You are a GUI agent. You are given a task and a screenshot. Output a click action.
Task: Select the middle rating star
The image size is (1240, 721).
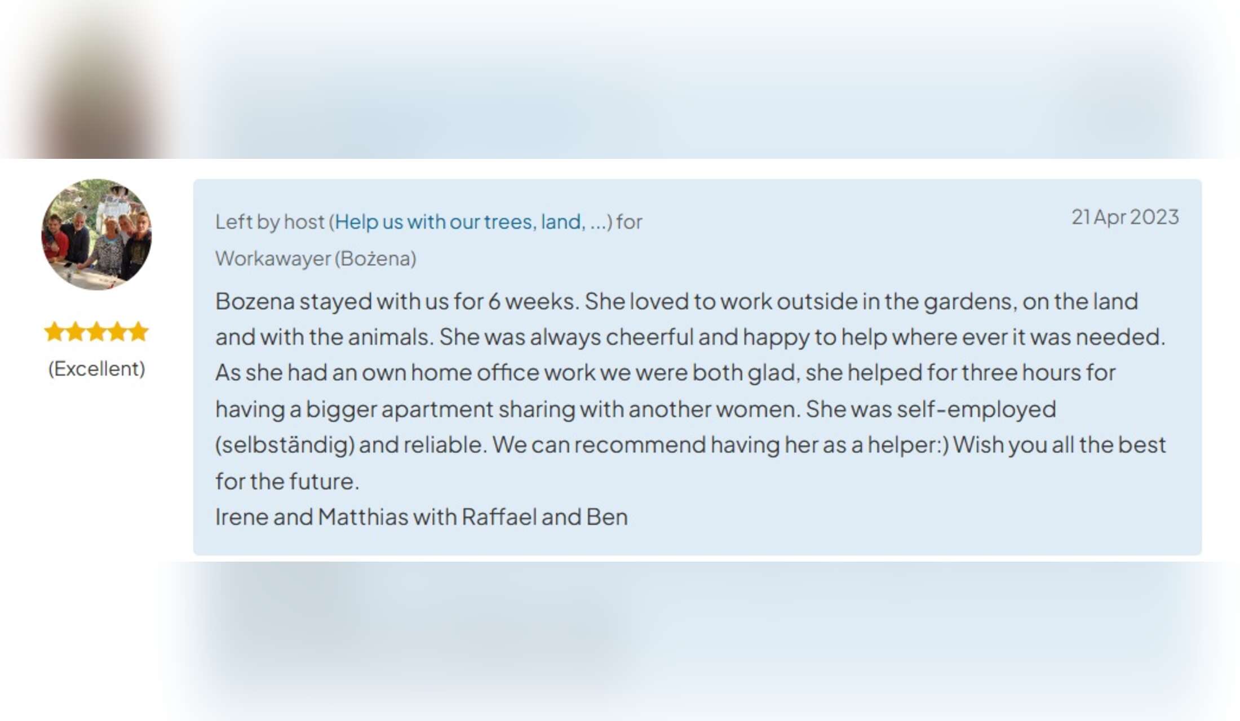(x=96, y=332)
